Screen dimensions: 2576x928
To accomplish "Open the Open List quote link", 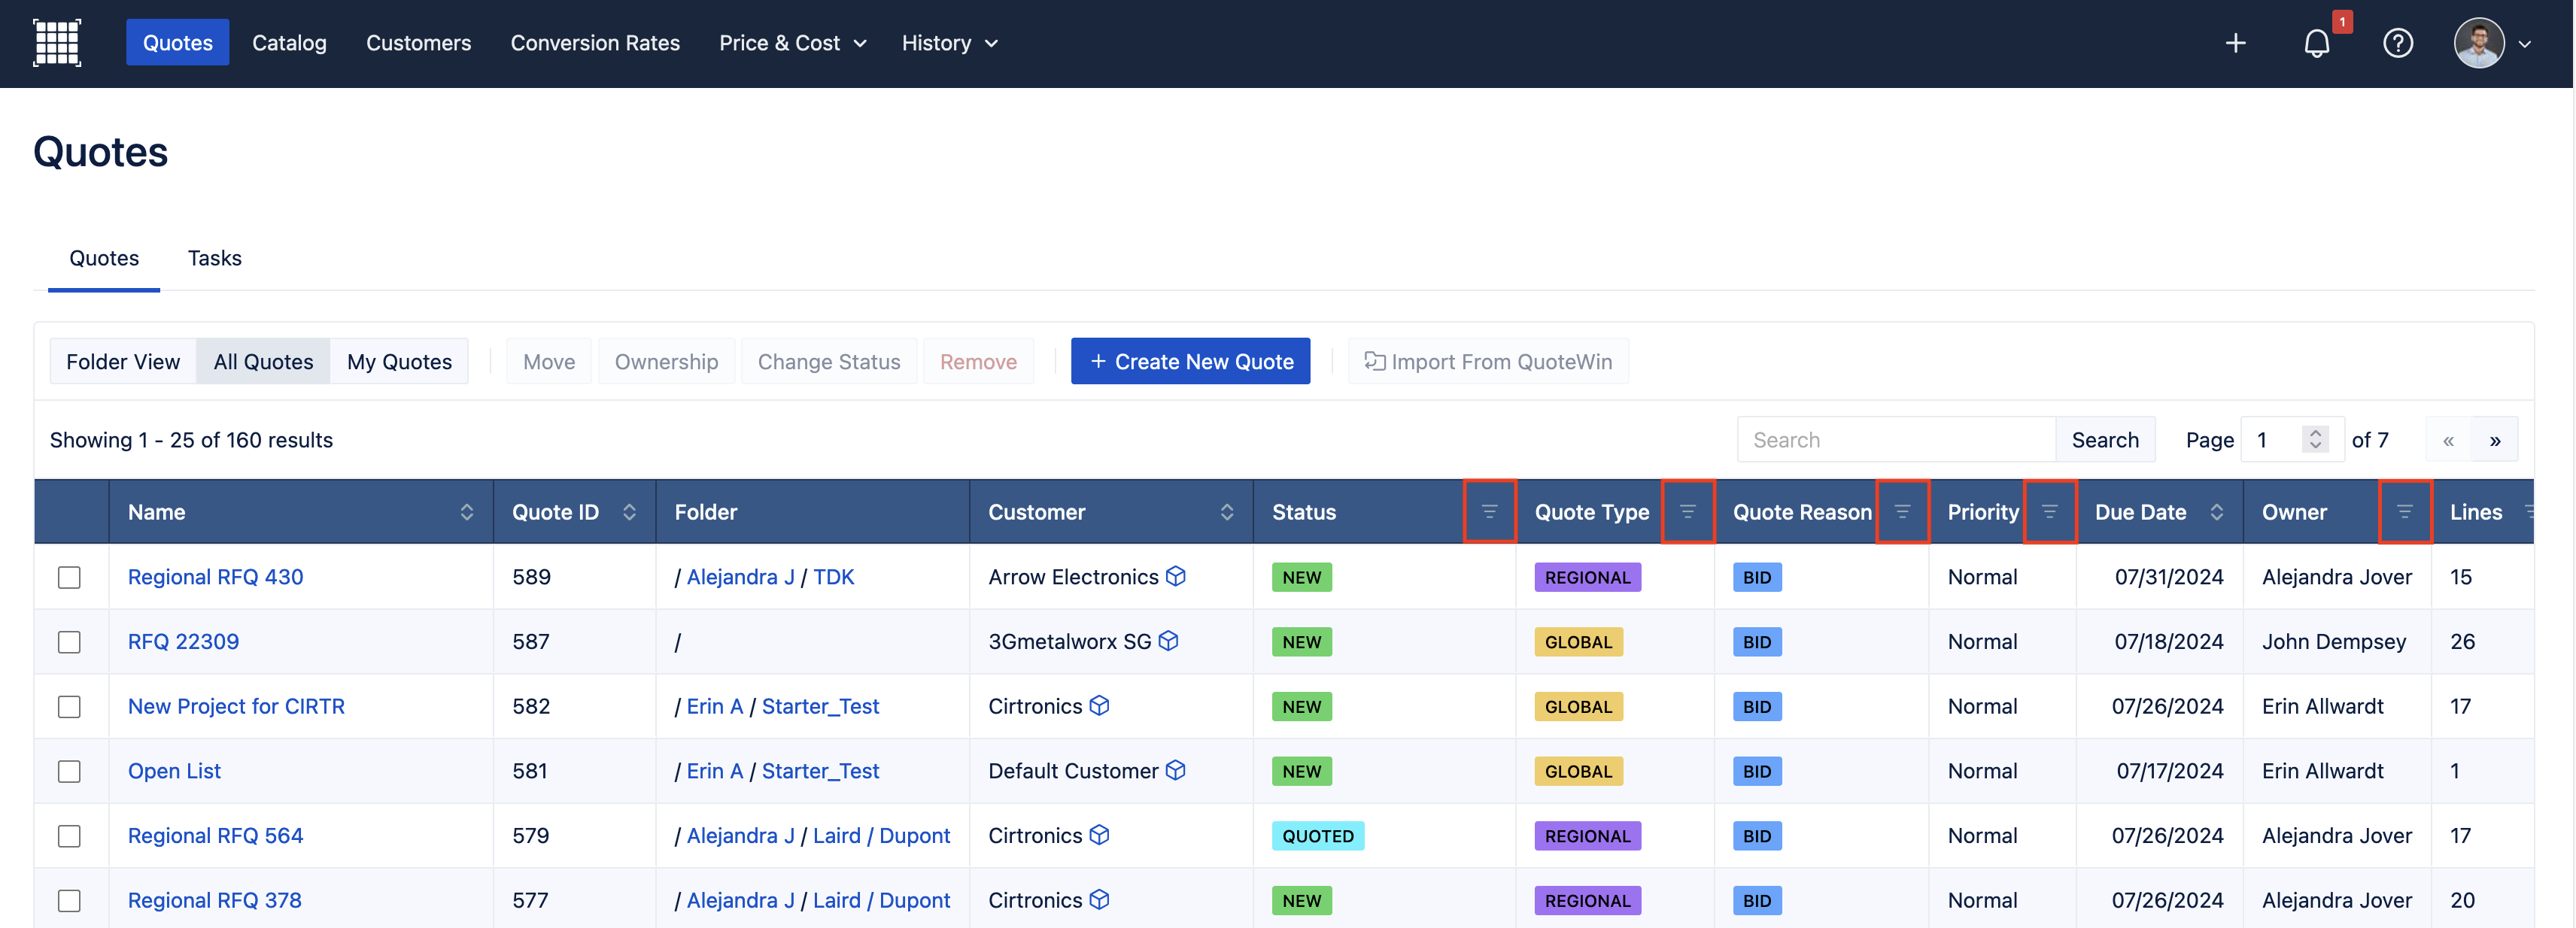I will pyautogui.click(x=174, y=771).
